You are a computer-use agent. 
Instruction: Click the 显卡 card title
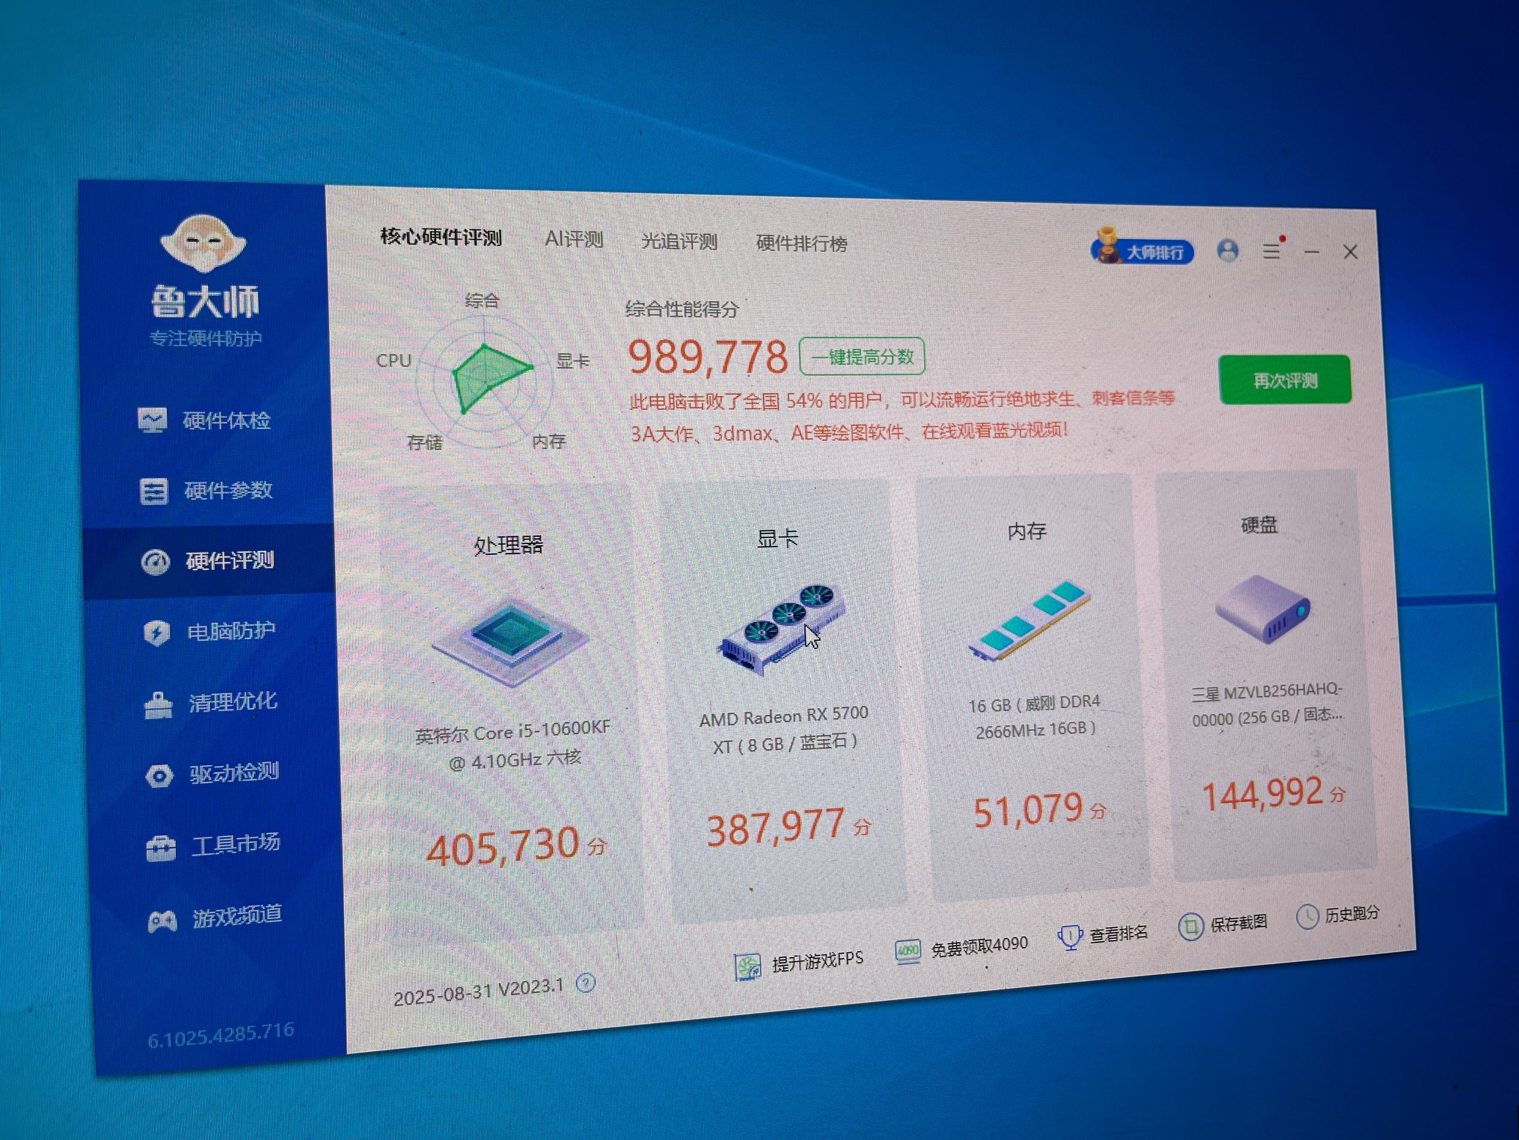point(777,538)
